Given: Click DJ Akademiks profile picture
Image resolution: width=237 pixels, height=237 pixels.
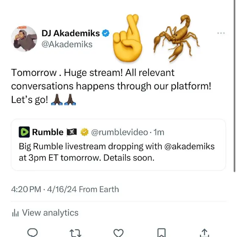Looking at the screenshot, I should pos(24,39).
